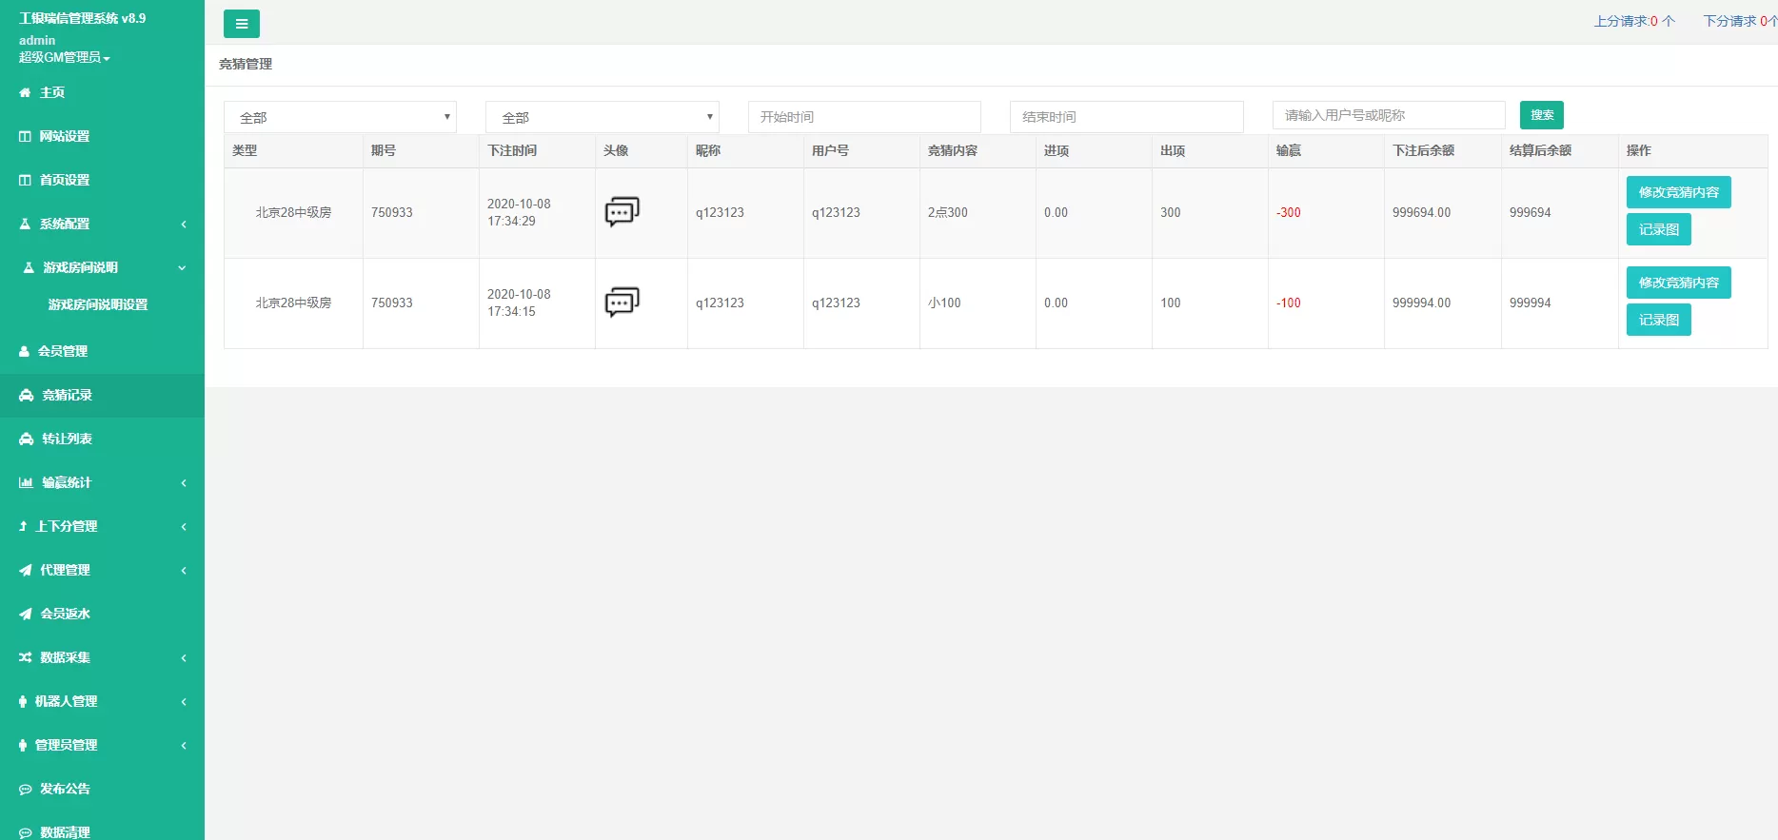Click the home icon beside 主页
The width and height of the screenshot is (1778, 840).
(x=25, y=93)
